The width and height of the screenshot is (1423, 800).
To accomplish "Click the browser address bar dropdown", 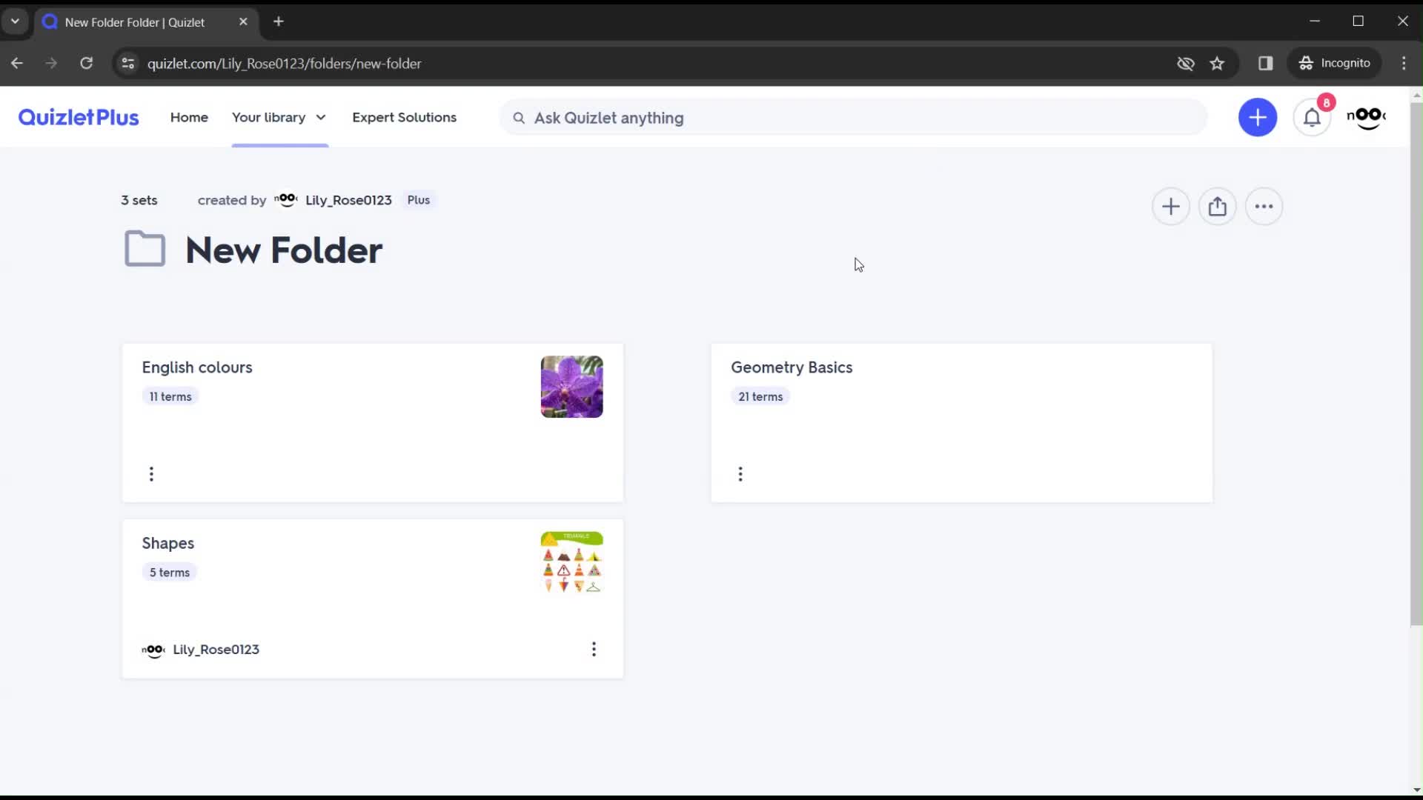I will click(x=13, y=21).
